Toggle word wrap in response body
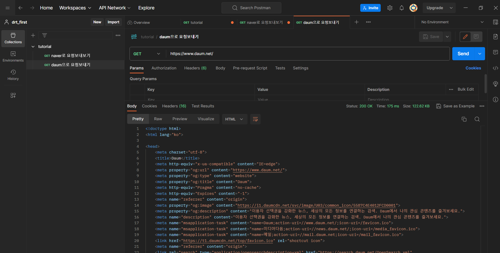Image resolution: width=500 pixels, height=253 pixels. pyautogui.click(x=255, y=119)
